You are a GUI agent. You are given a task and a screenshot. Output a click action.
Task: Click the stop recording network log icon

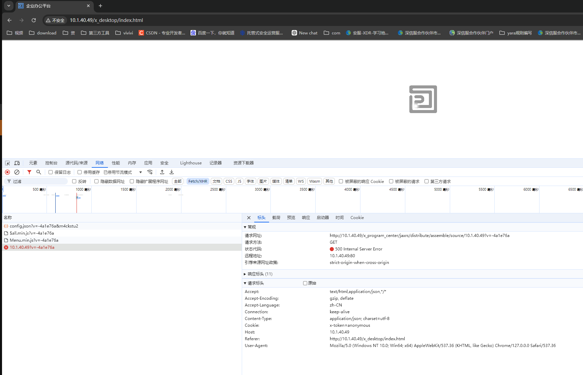pyautogui.click(x=7, y=172)
